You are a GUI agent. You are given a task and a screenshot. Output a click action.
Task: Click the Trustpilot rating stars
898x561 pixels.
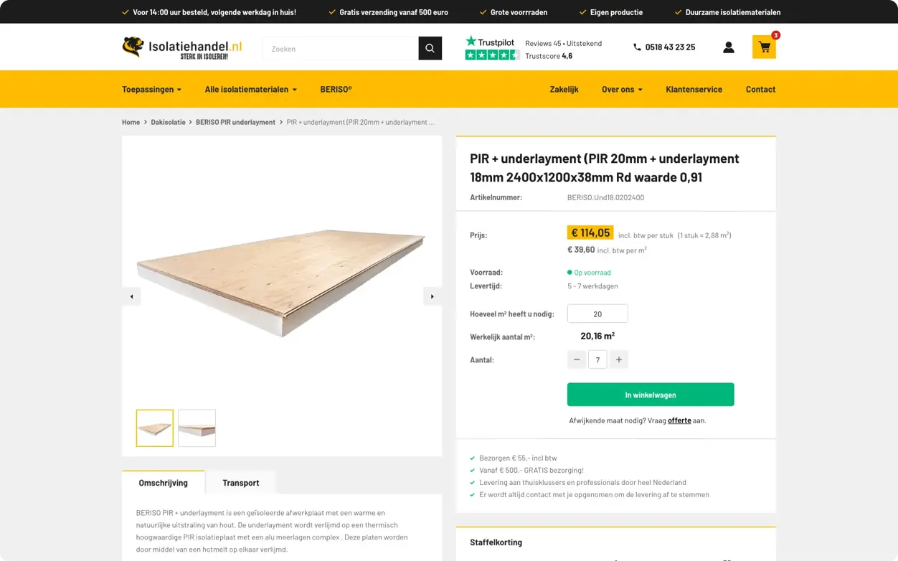point(492,55)
